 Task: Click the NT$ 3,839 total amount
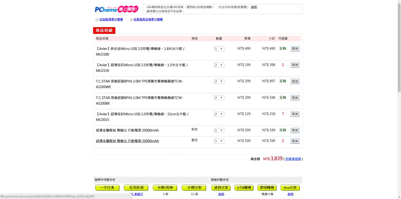273,158
